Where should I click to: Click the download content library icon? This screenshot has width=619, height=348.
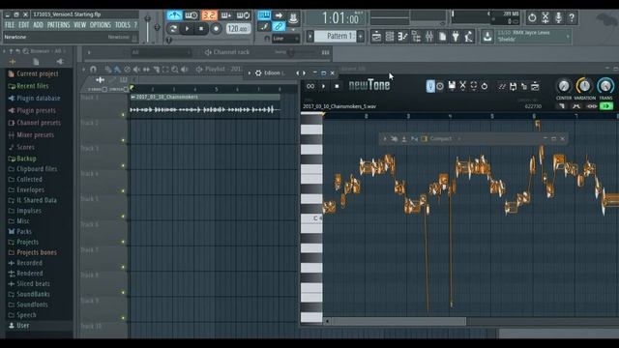click(x=487, y=37)
